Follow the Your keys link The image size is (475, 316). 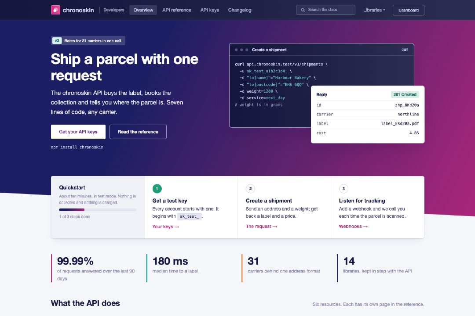coord(166,226)
